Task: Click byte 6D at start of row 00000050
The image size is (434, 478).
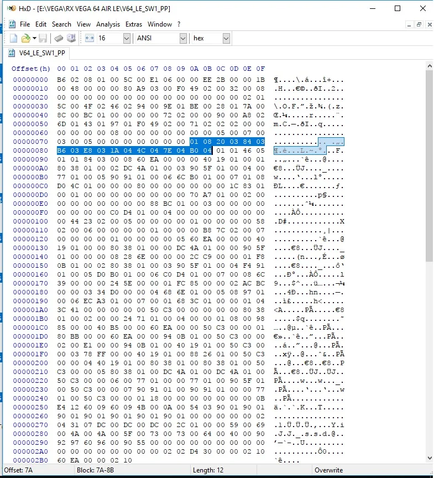Action: (61, 124)
